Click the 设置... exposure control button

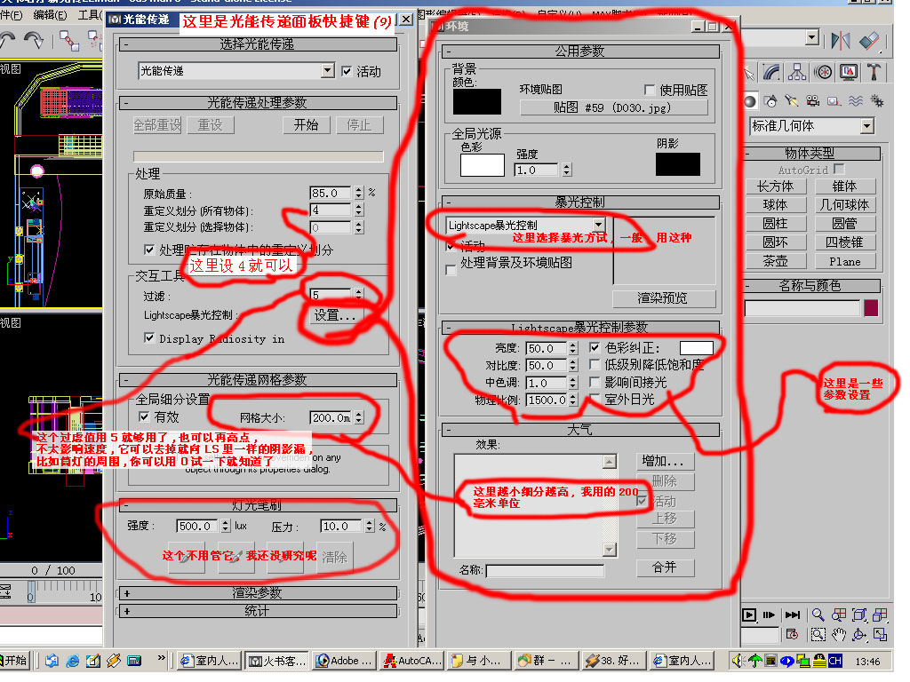[334, 315]
